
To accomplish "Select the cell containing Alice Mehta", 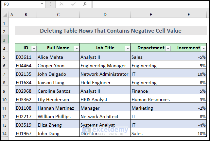I will [x=58, y=57].
